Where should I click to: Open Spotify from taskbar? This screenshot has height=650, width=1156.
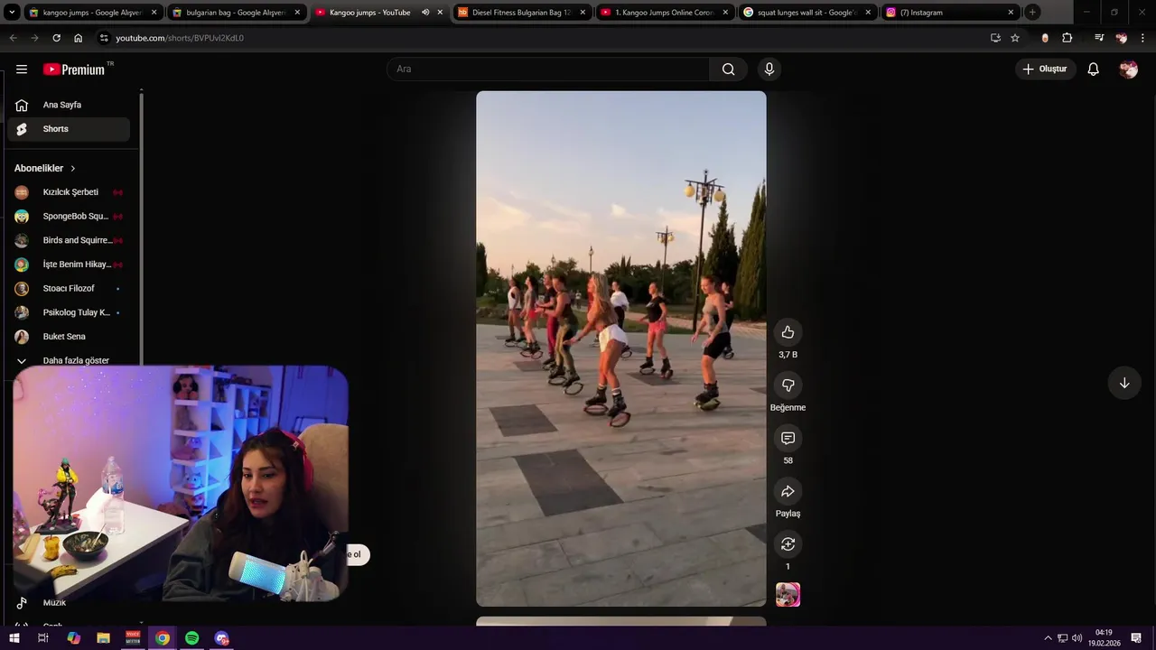[191, 638]
